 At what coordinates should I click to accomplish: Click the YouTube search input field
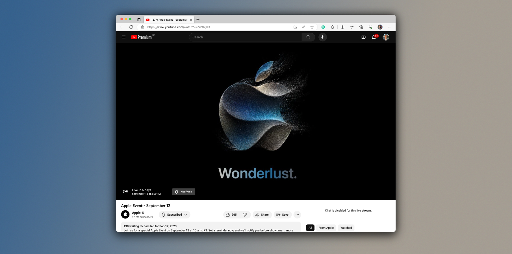pyautogui.click(x=246, y=37)
